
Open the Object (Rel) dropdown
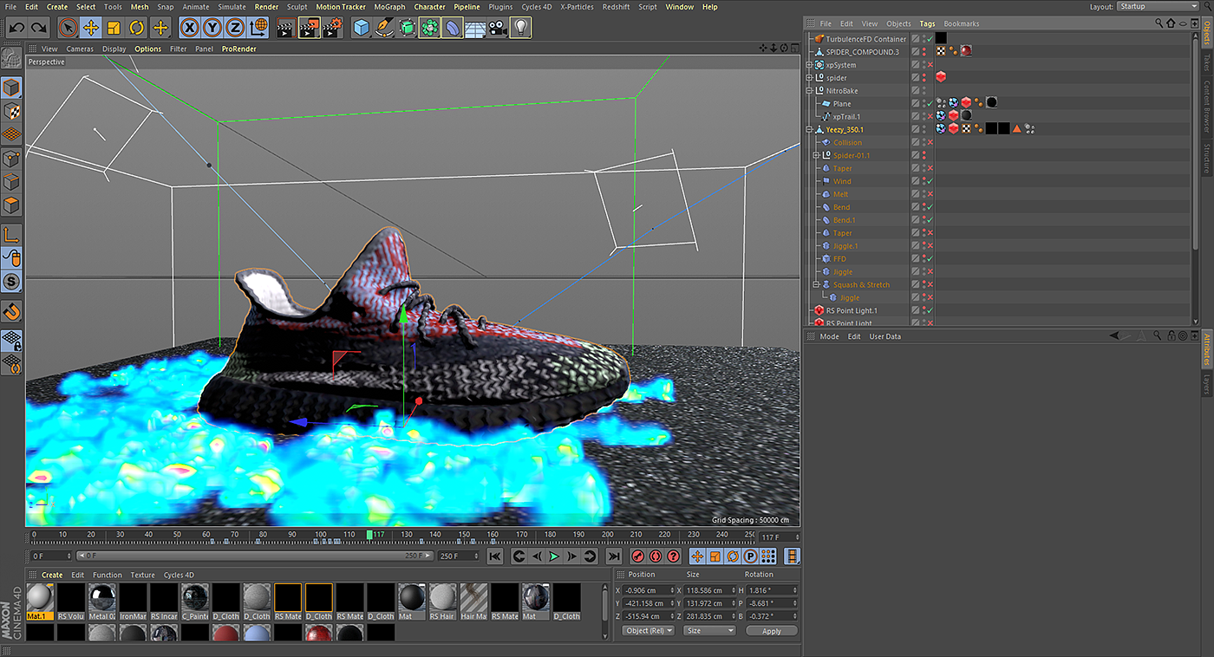648,631
